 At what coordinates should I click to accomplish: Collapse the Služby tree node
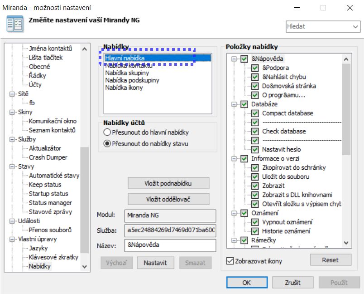click(x=12, y=139)
